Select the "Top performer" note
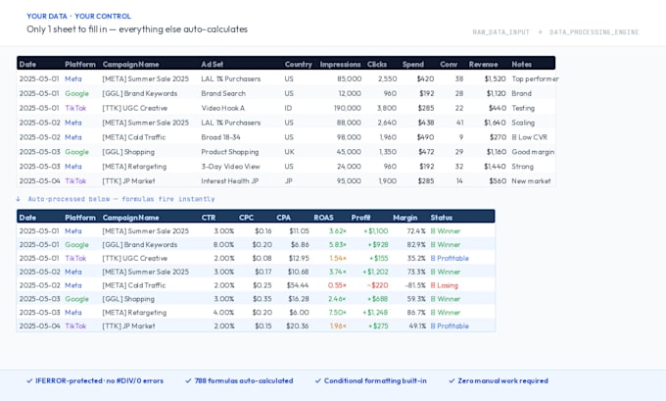The image size is (666, 401). [535, 78]
